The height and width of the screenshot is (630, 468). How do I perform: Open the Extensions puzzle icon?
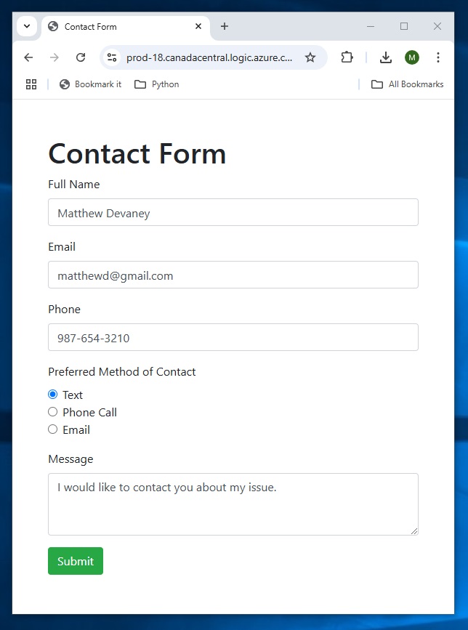[x=347, y=57]
